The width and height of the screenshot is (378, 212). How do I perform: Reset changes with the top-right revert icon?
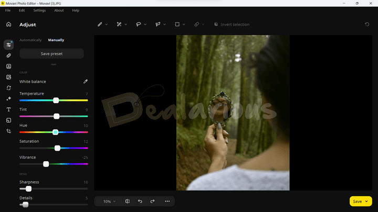[x=367, y=24]
